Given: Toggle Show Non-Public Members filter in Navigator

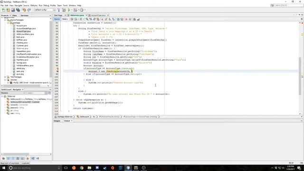Looking at the screenshot, I should point(18,158).
